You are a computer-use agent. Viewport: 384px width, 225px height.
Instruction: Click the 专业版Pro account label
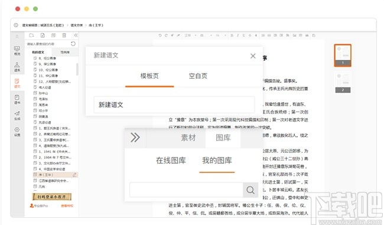tap(39, 206)
